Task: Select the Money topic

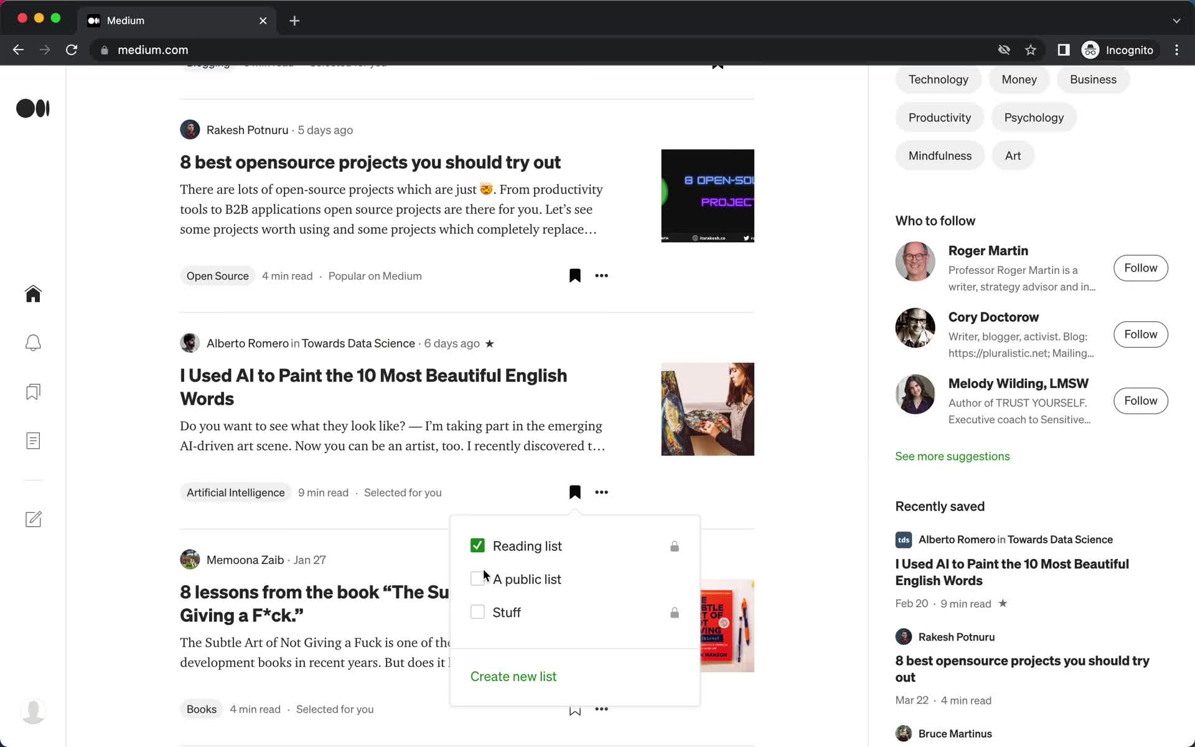Action: pos(1019,79)
